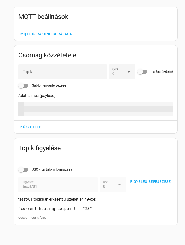Click the MQTT ÚJRAKONFIGURÁLÁSA button
Image resolution: width=185 pixels, height=245 pixels.
click(x=46, y=34)
